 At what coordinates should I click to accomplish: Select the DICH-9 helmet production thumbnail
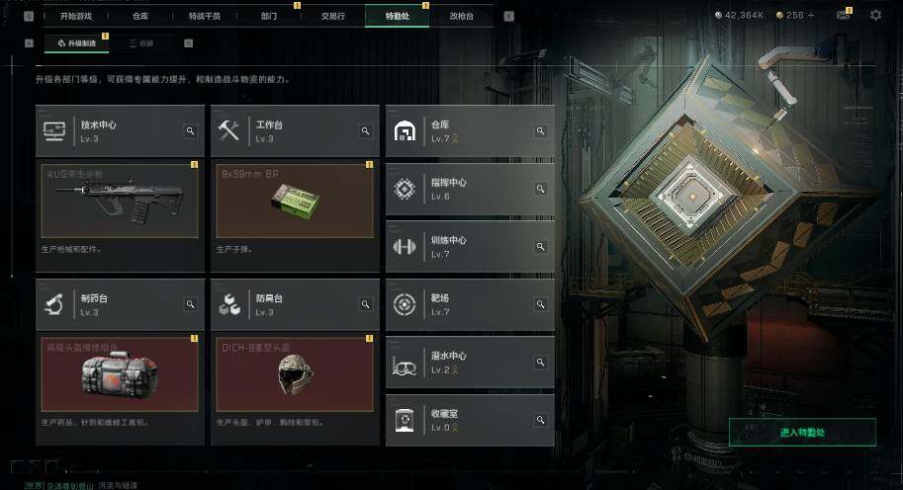pos(295,374)
